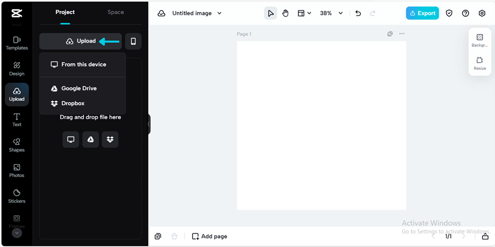Click the white canvas page
495x247 pixels.
tap(321, 125)
